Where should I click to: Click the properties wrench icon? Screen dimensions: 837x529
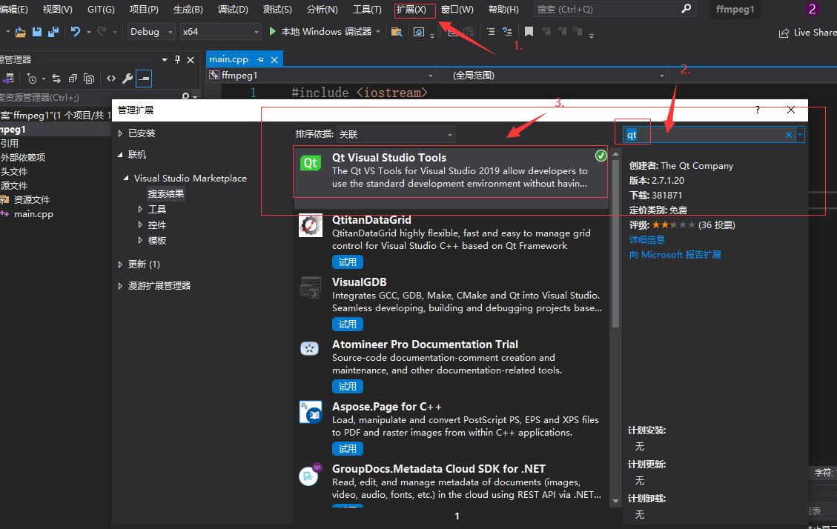[x=127, y=79]
